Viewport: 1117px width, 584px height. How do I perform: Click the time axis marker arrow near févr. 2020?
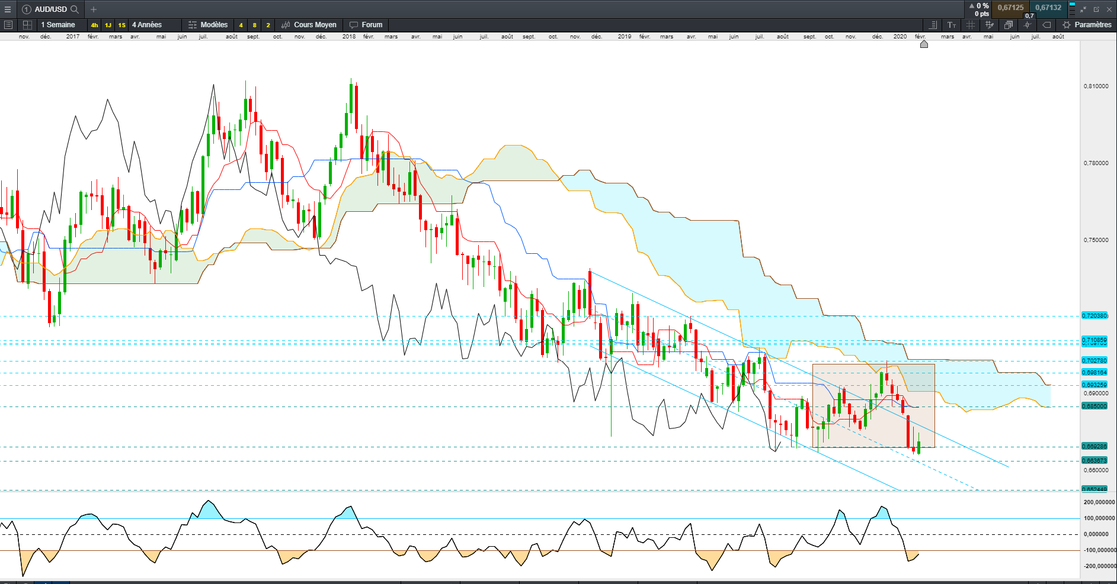pyautogui.click(x=924, y=44)
